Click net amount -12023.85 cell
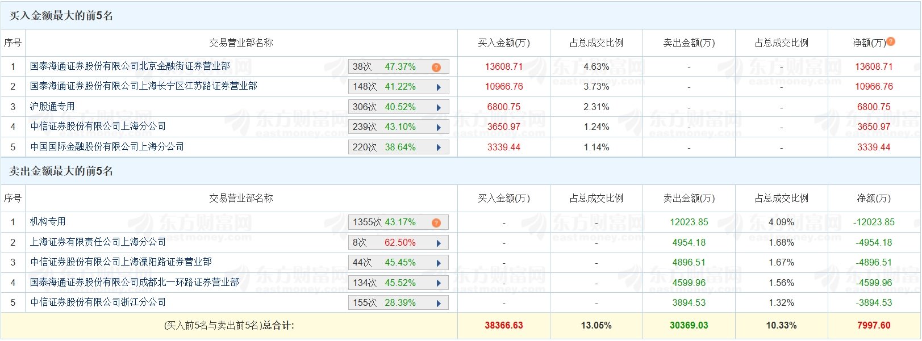 click(874, 222)
